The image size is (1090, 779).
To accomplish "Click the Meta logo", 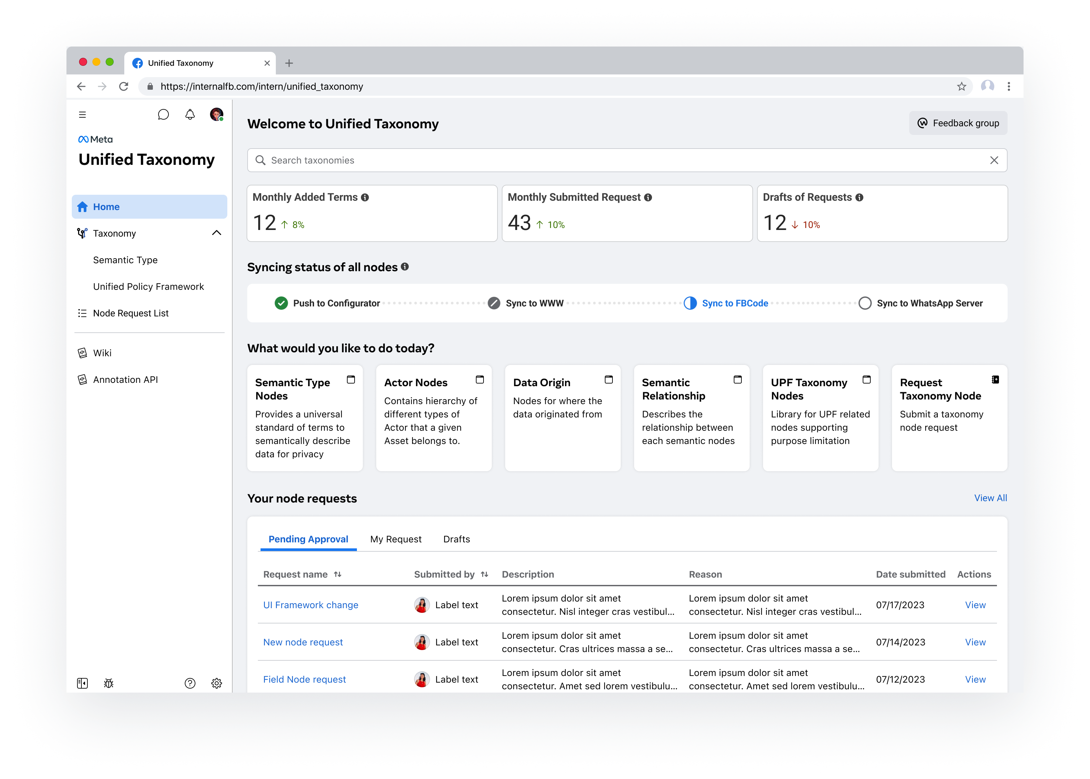I will (95, 139).
